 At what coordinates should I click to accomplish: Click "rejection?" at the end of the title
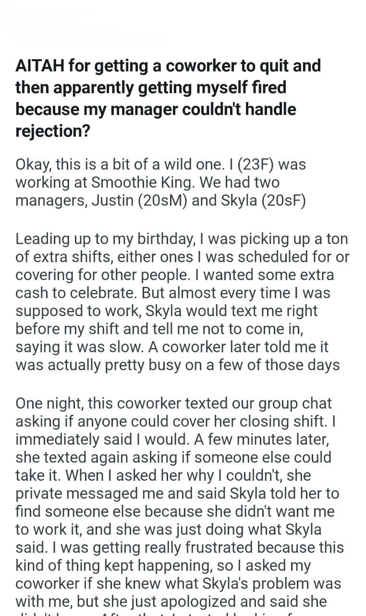click(53, 131)
